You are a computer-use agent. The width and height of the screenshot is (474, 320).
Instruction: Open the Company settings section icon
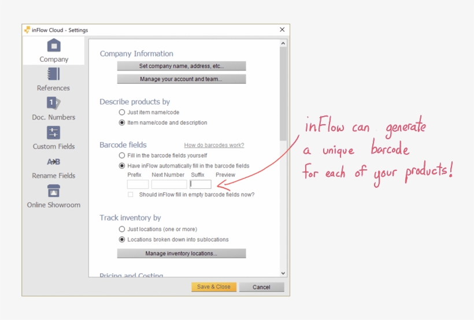[x=54, y=45]
